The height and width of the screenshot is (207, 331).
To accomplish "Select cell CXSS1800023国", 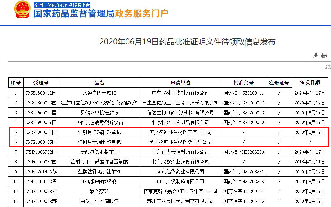I will tap(41, 103).
